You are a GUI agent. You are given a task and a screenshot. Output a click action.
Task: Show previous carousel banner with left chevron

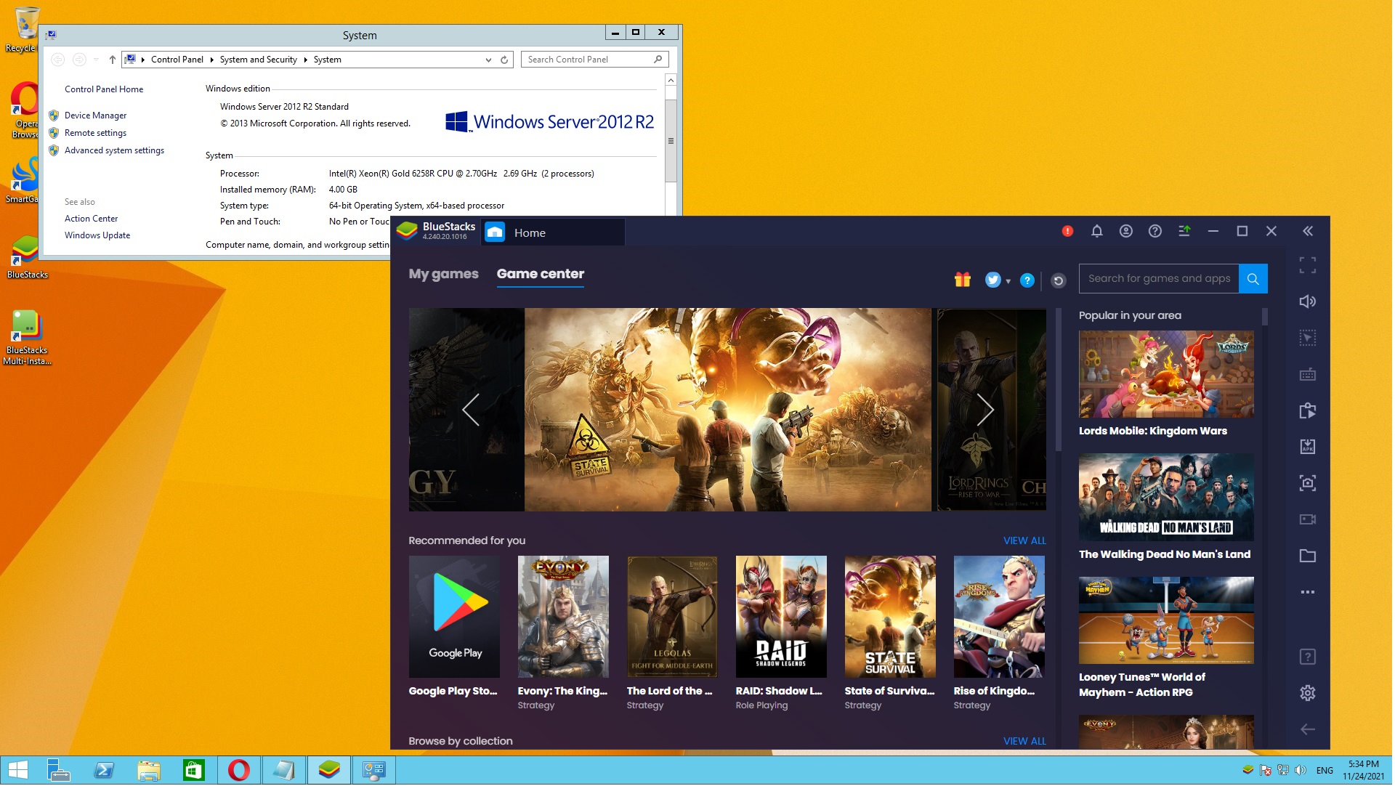[471, 410]
